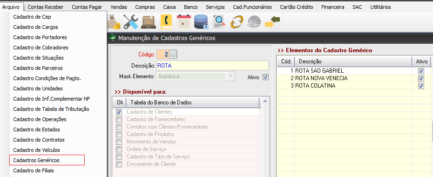The width and height of the screenshot is (433, 177).
Task: Select Cadastro de Unidades menu entry
Action: pyautogui.click(x=38, y=88)
